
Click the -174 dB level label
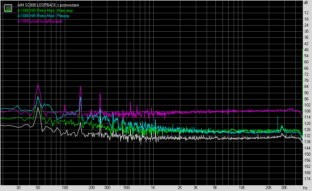pyautogui.click(x=307, y=179)
